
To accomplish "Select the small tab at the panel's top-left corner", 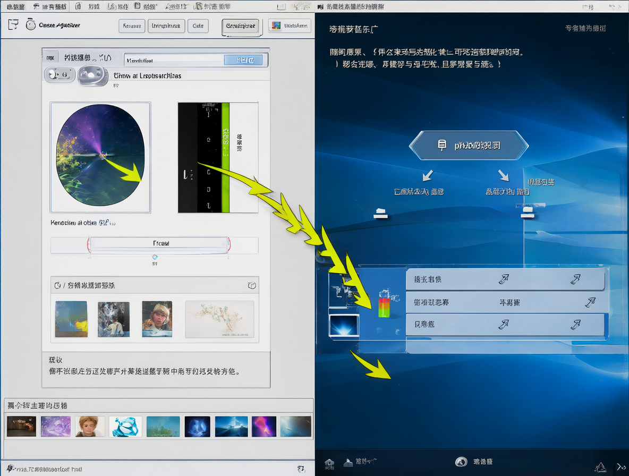I will (x=50, y=58).
